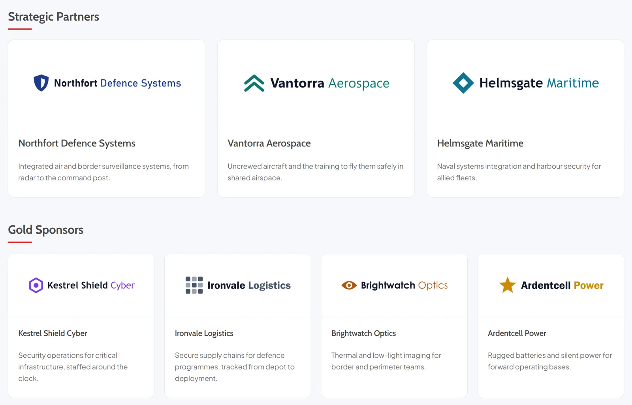Click the Ironvale Logistics logo wordmark
This screenshot has height=405, width=632.
pos(249,285)
